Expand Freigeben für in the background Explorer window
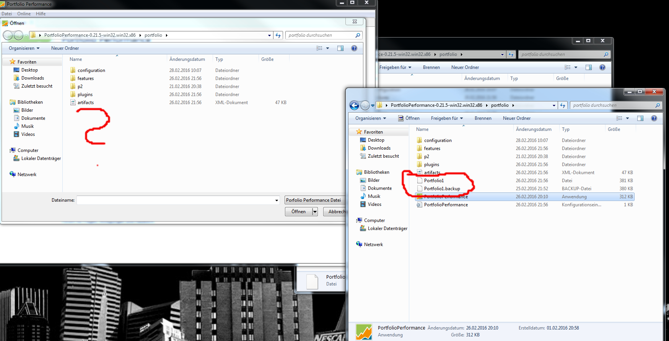 [x=395, y=67]
